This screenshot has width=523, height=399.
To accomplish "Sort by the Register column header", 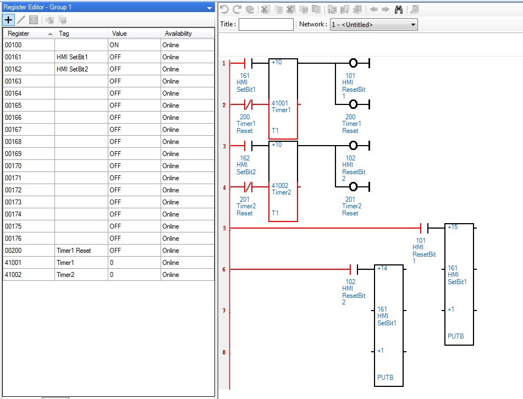I will click(29, 34).
